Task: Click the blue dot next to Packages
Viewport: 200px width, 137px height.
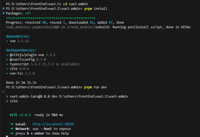Action: click(3, 13)
